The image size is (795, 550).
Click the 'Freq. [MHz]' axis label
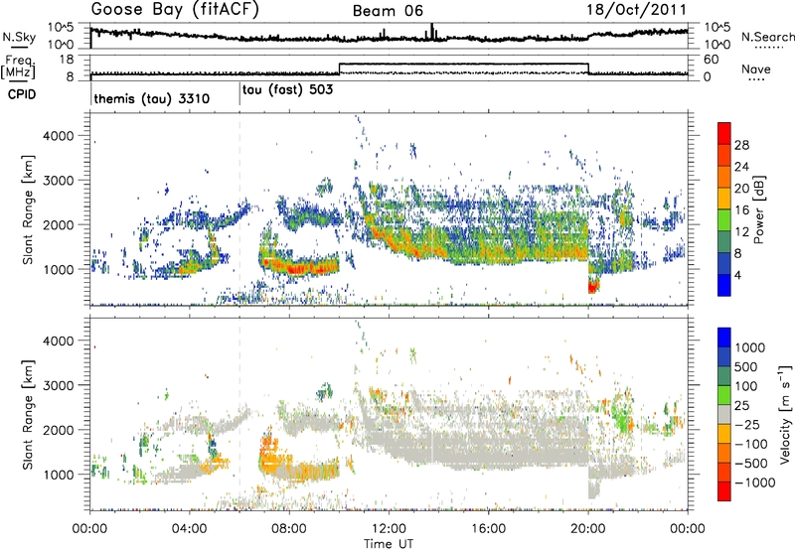[18, 68]
